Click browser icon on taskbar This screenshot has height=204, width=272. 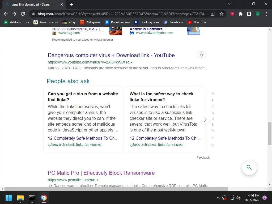[44, 198]
